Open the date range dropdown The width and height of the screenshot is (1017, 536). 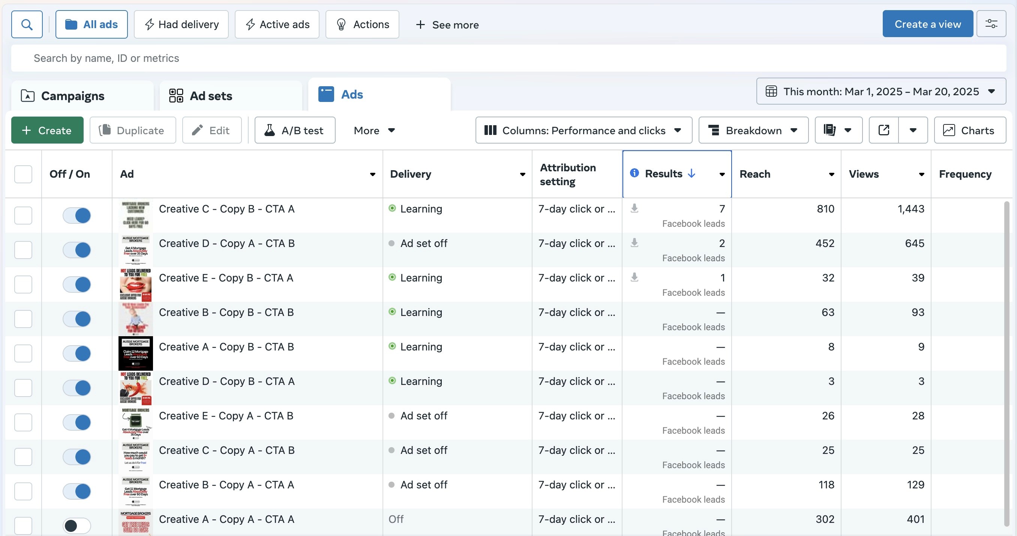881,91
